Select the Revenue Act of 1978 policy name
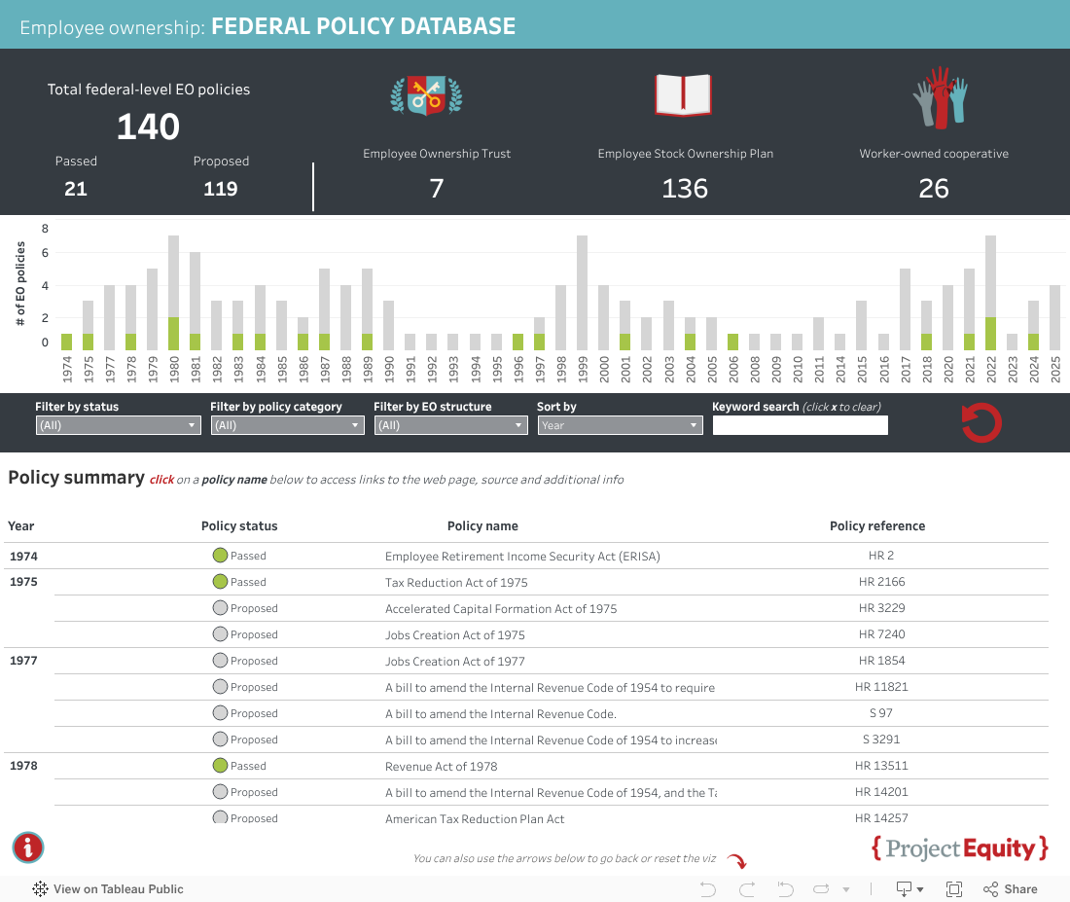1070x902 pixels. [441, 767]
